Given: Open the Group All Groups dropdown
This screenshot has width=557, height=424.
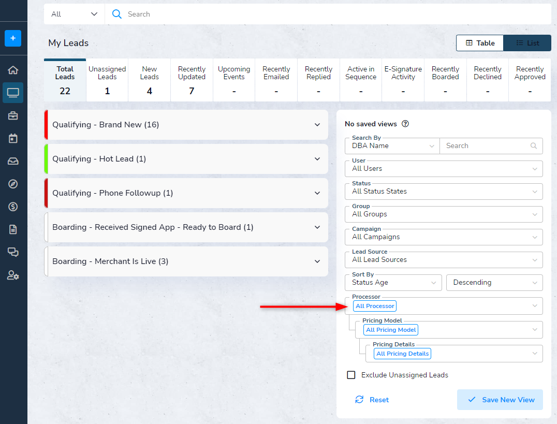Looking at the screenshot, I should click(444, 214).
